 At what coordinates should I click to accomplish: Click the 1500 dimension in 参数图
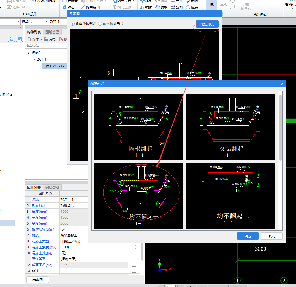pos(80,93)
